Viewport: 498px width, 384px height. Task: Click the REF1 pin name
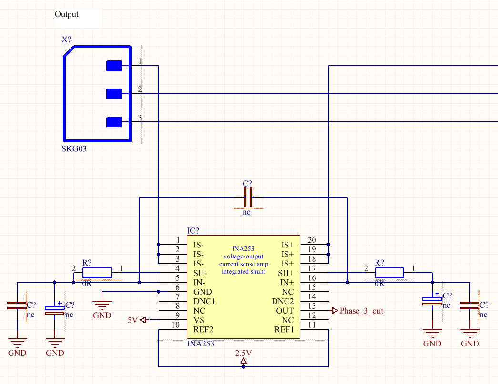(x=284, y=329)
